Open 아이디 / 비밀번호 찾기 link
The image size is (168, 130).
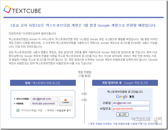pos(59,110)
